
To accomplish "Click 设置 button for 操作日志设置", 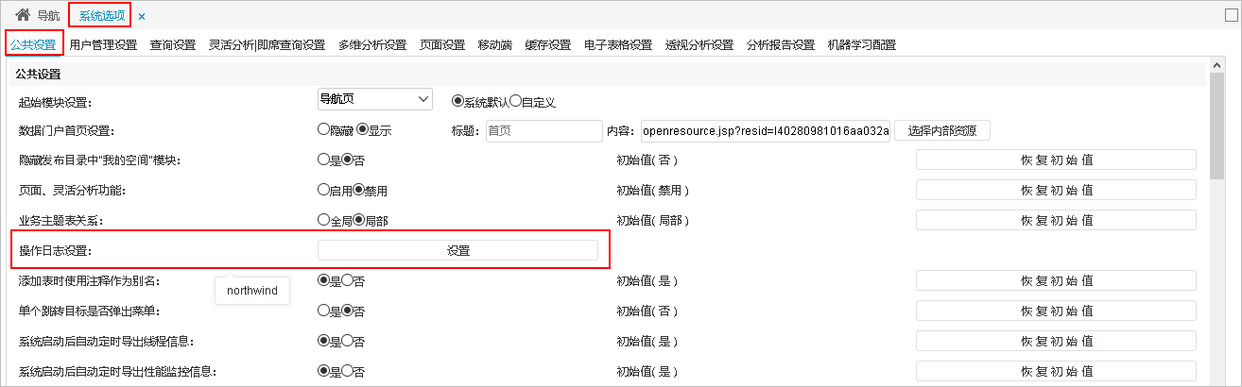I will pyautogui.click(x=457, y=250).
